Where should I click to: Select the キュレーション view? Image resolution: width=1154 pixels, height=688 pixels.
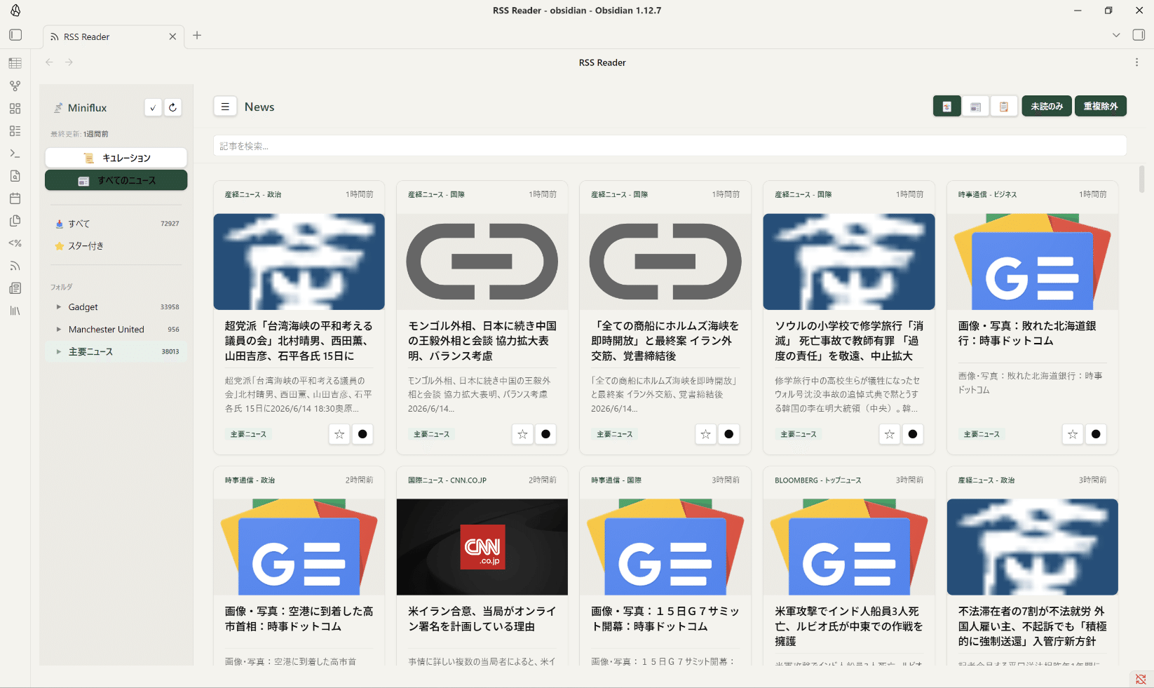116,158
